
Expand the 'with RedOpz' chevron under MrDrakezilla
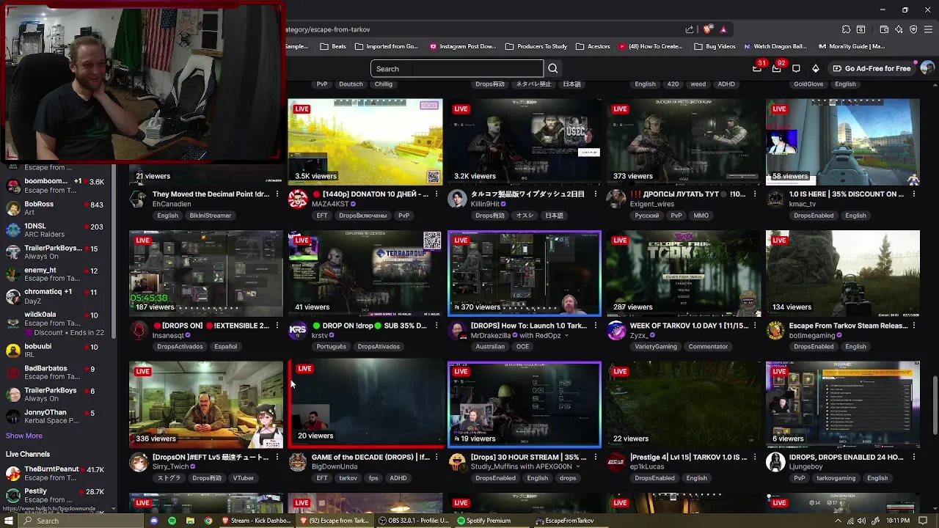566,336
